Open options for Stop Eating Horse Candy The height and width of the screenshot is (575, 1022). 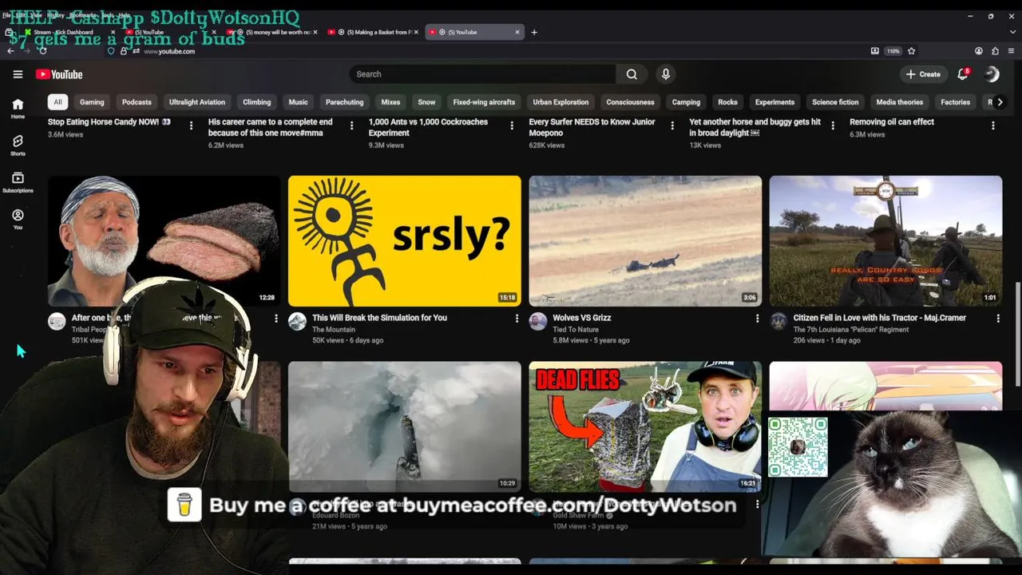[191, 125]
